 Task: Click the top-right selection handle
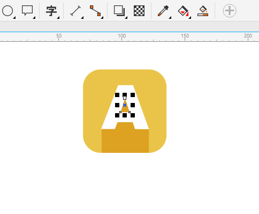point(133,95)
